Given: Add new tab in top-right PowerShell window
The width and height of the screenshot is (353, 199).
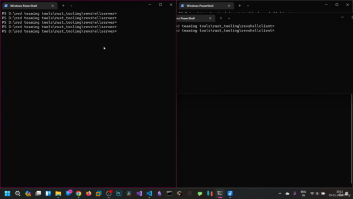Looking at the screenshot, I should 240,6.
